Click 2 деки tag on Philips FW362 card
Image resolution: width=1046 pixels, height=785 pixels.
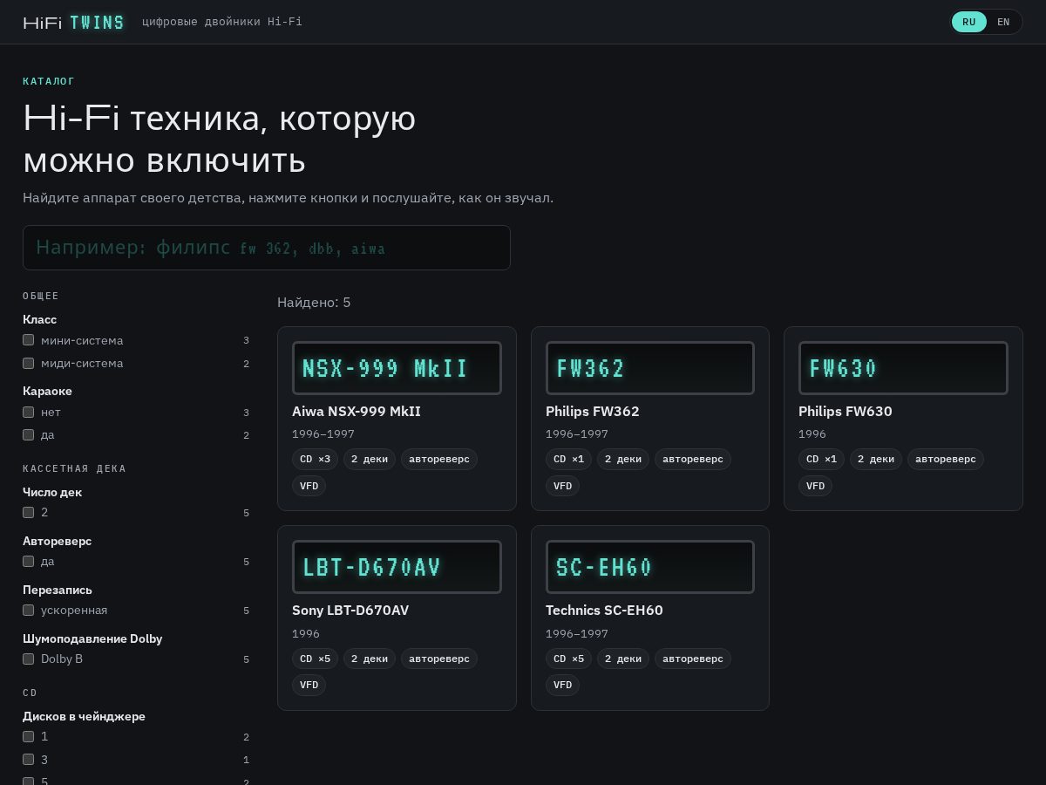click(x=623, y=459)
